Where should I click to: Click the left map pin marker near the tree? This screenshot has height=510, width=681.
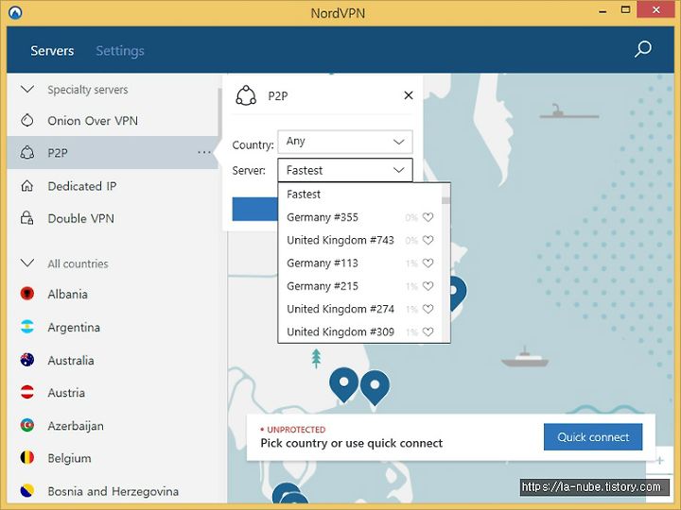(x=343, y=384)
